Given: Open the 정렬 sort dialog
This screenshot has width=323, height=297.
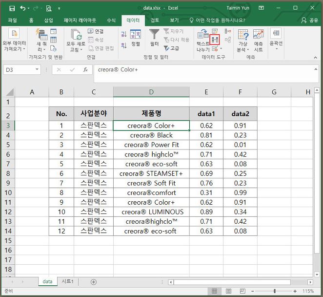Looking at the screenshot, I should pos(136,38).
